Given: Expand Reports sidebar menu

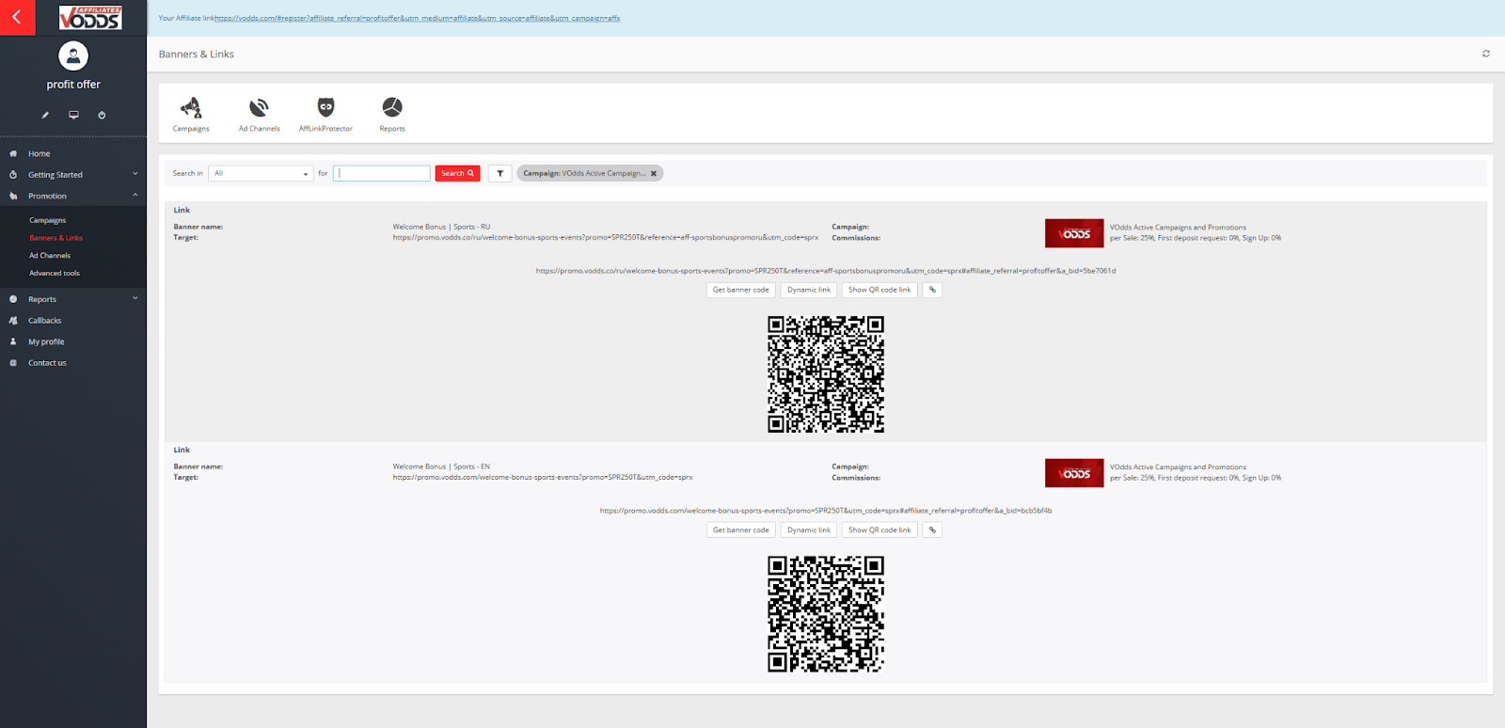Looking at the screenshot, I should 73,299.
